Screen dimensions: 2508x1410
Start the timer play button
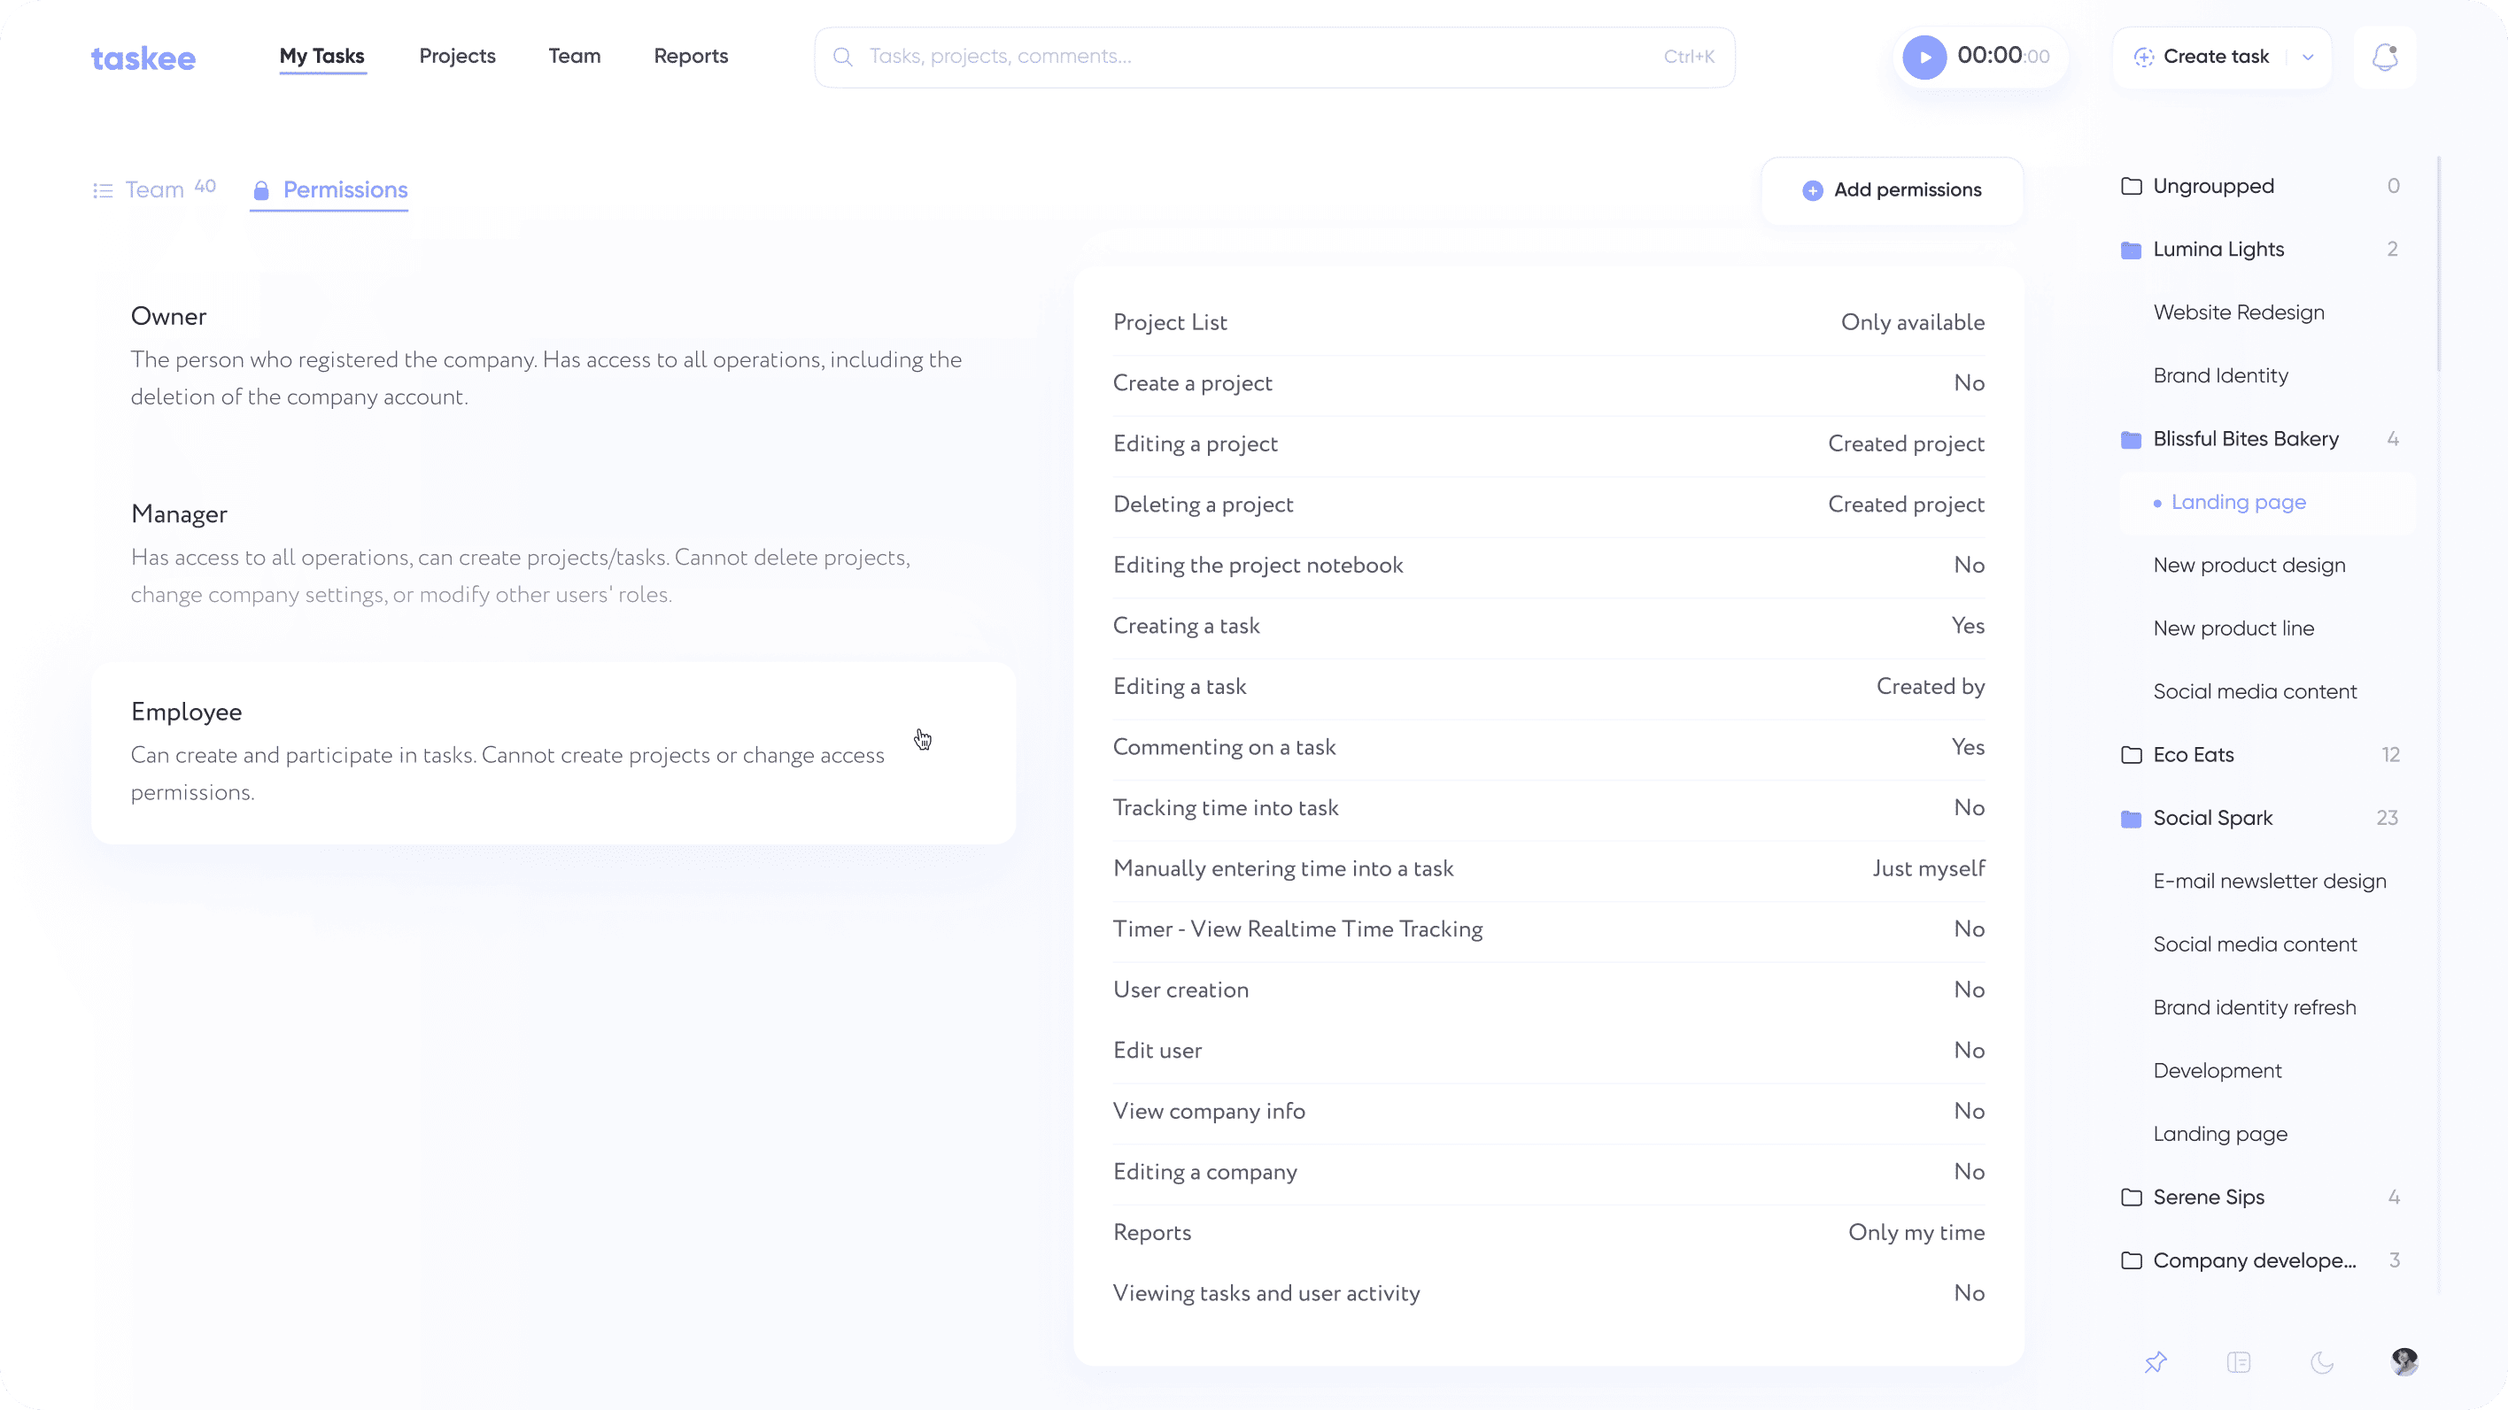coord(1924,58)
